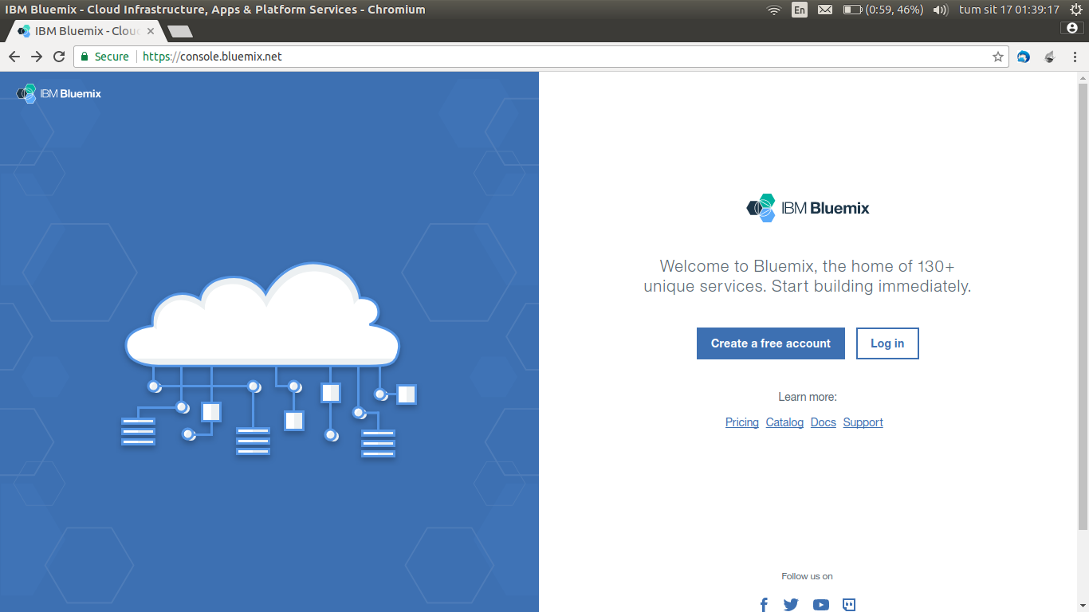Open the Pricing link
1089x612 pixels.
coord(742,422)
